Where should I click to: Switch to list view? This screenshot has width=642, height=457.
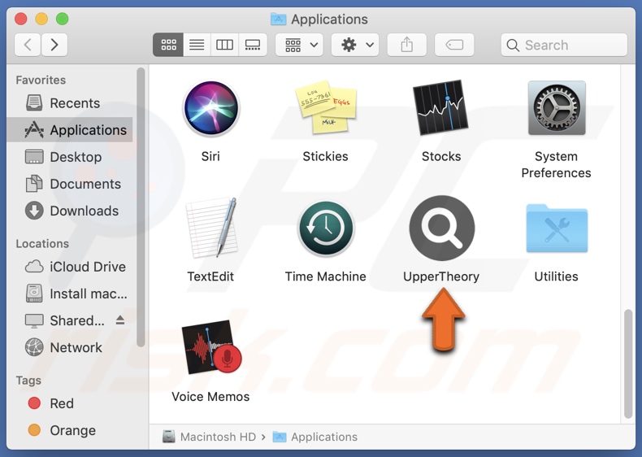(197, 45)
